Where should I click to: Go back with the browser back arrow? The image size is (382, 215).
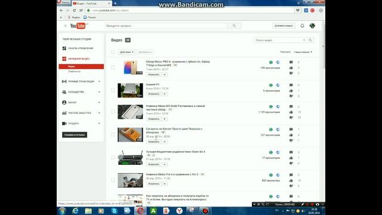[x=61, y=11]
